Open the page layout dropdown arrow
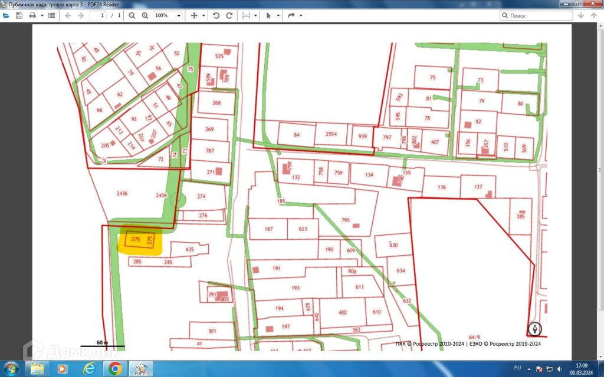The height and width of the screenshot is (377, 604). (255, 15)
